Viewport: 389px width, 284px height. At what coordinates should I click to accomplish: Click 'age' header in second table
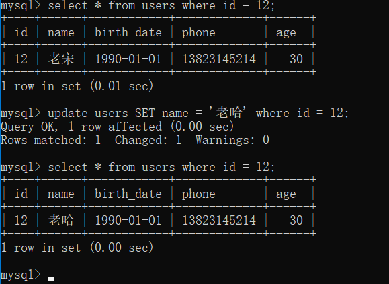point(286,195)
